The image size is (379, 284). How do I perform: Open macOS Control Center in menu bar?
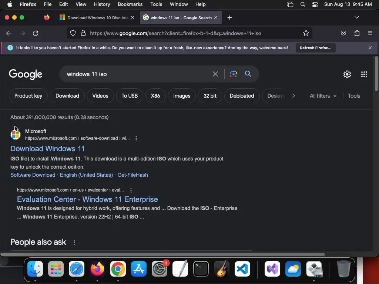[315, 4]
